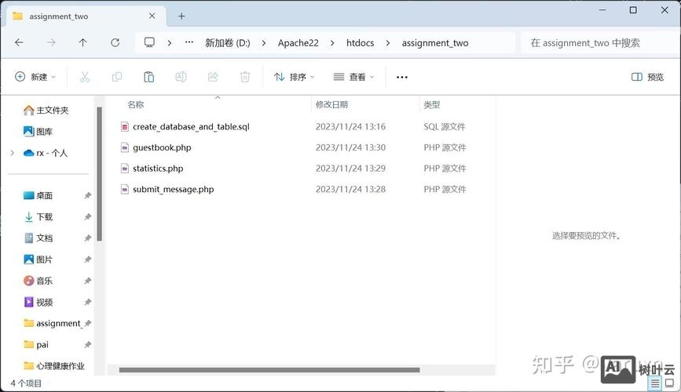Open the Apache22 breadcrumb
681x392 pixels.
click(x=298, y=43)
